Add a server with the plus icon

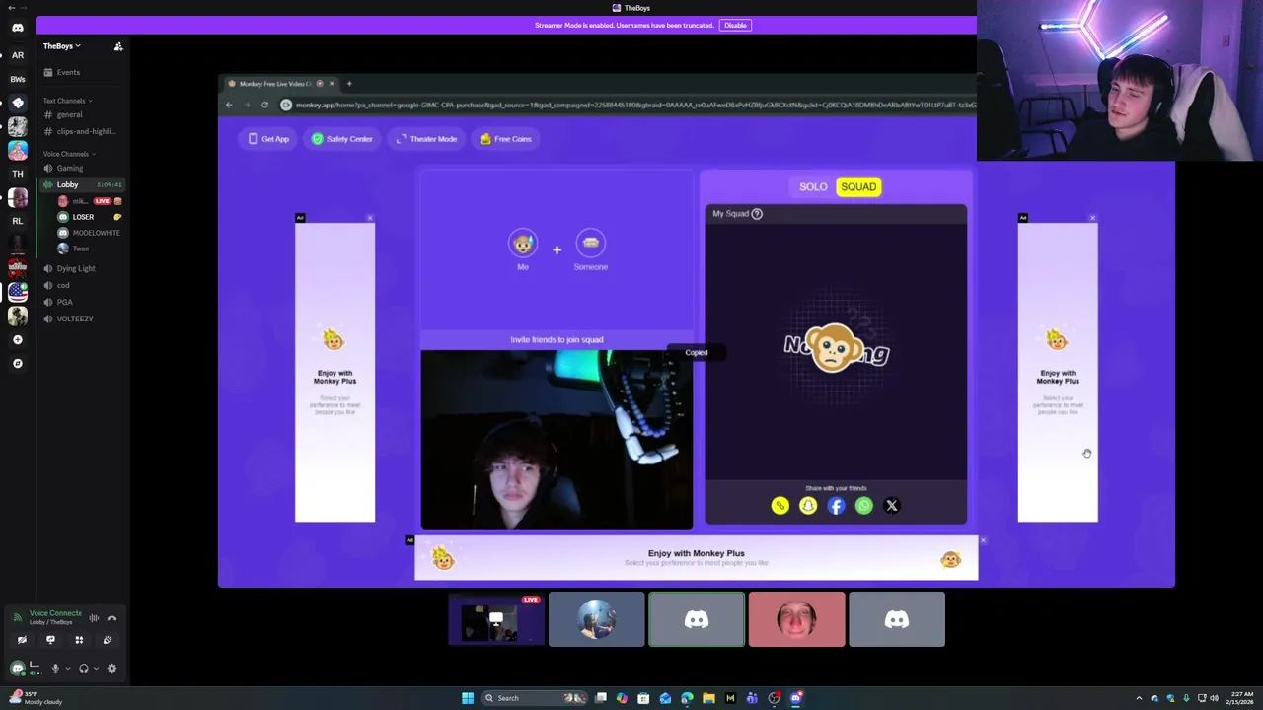point(17,340)
